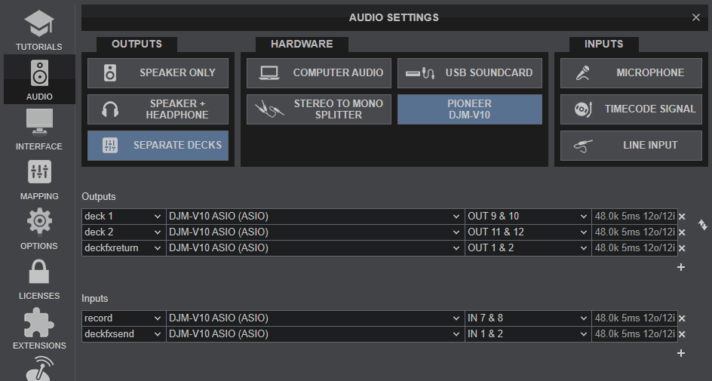
Task: Open the Interface settings monitor icon
Action: pos(39,123)
